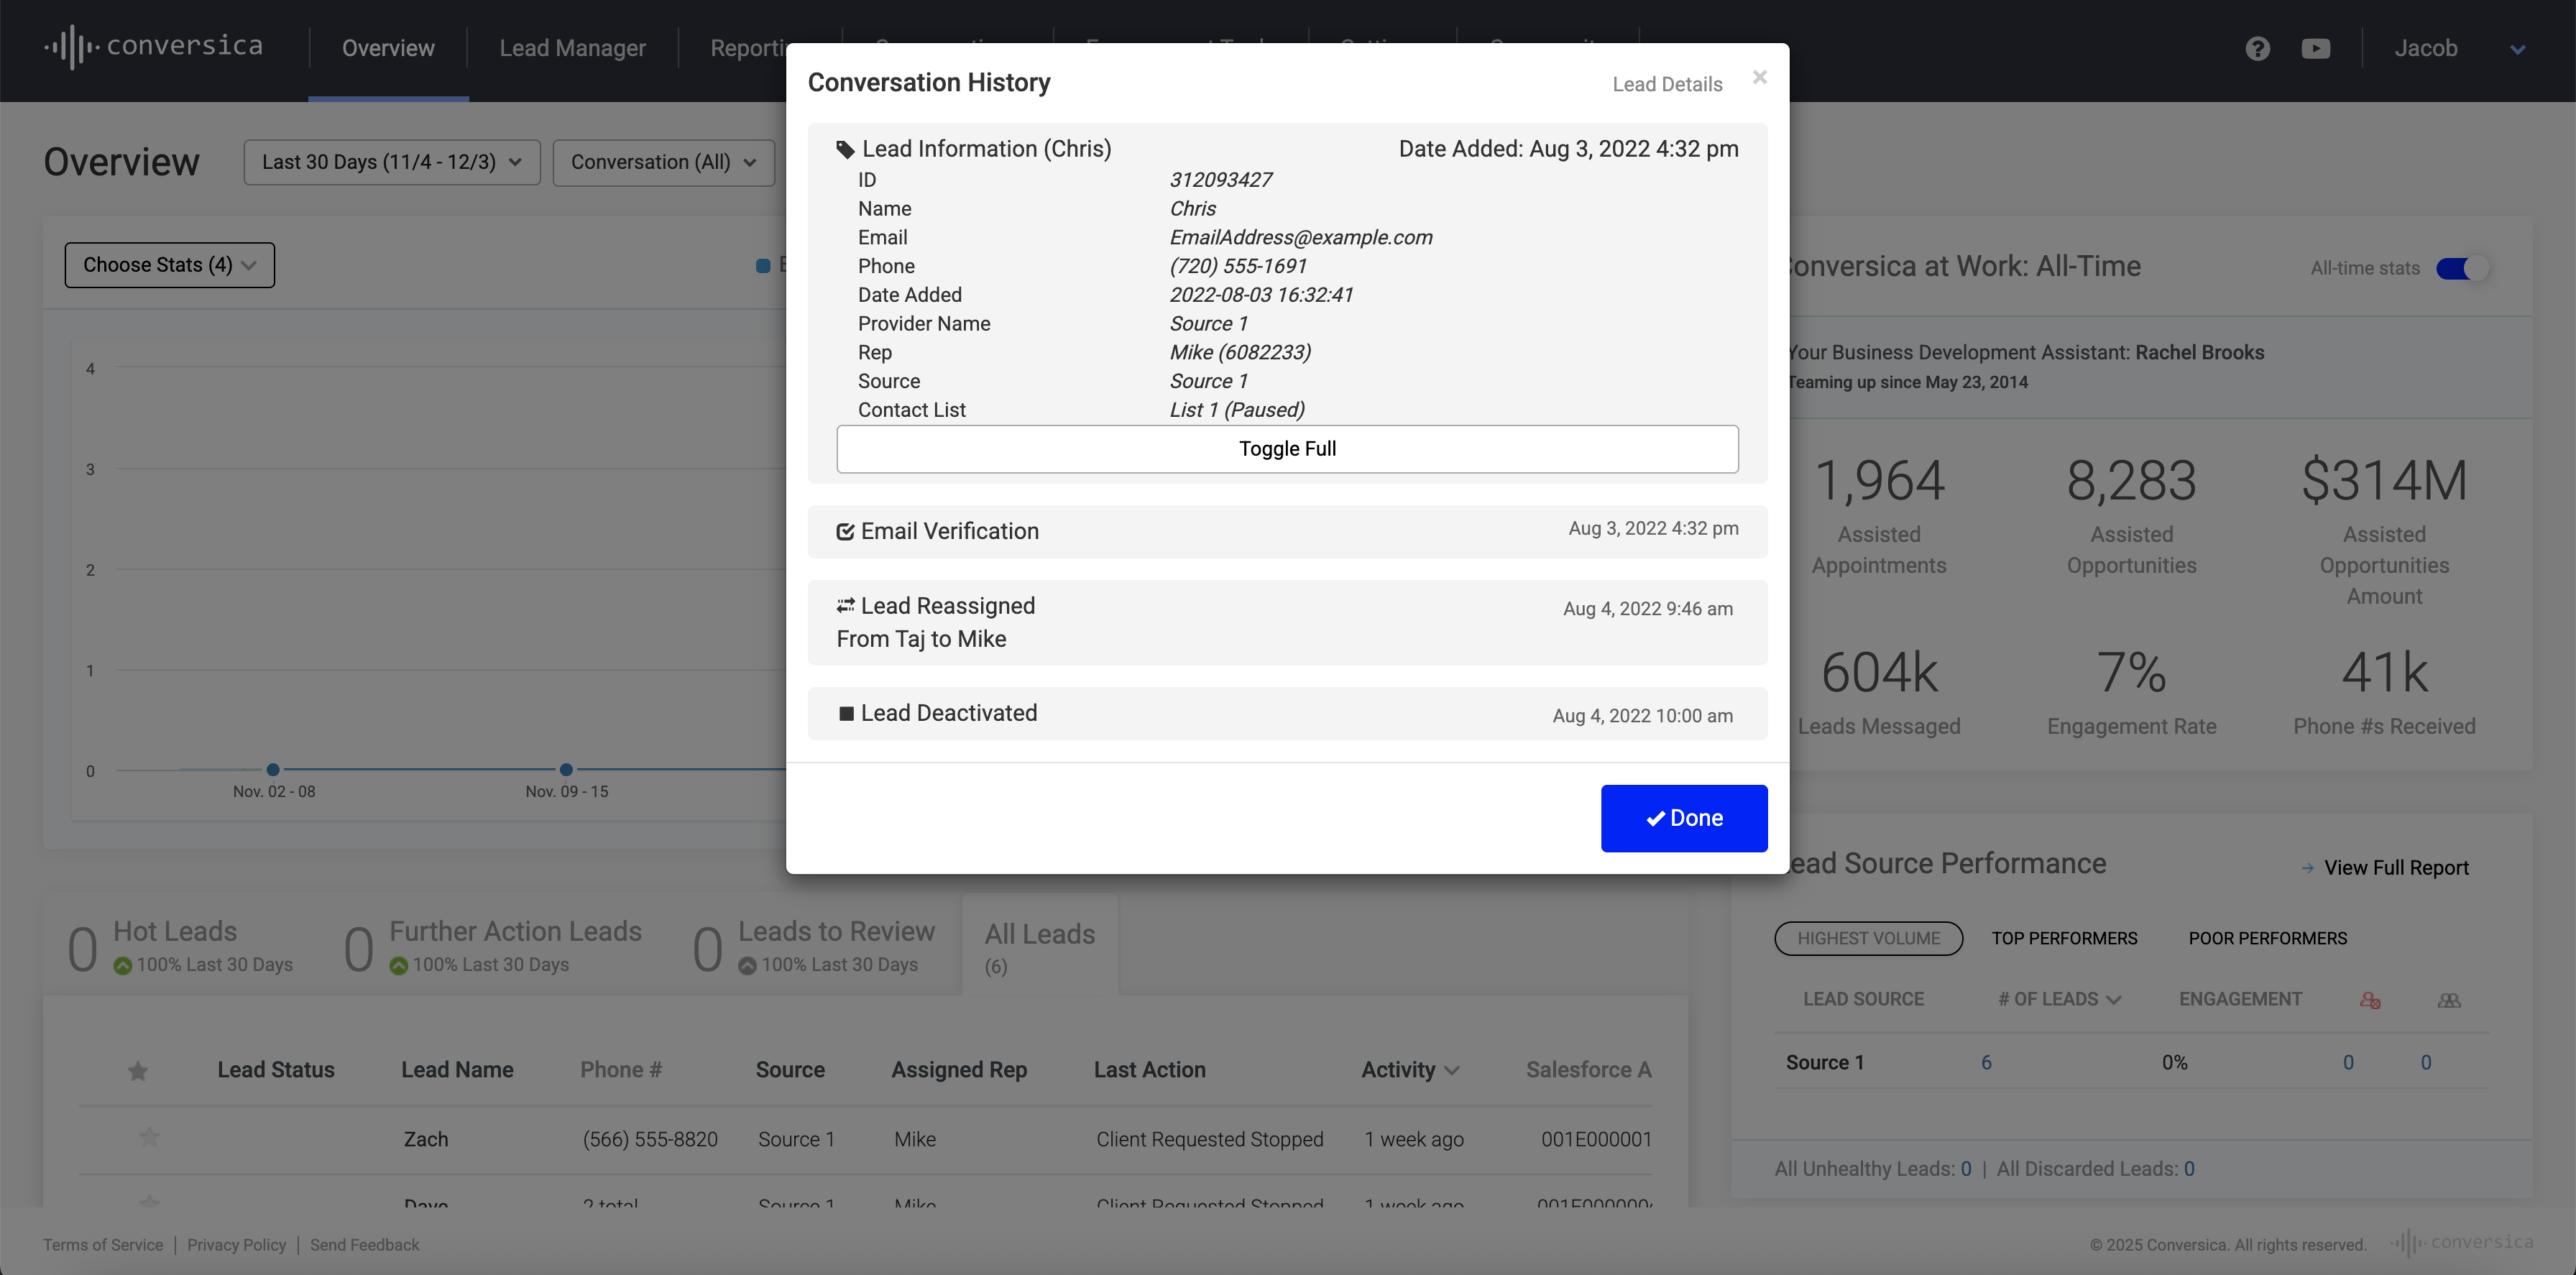Expand the Choose Stats (4) dropdown
Image resolution: width=2576 pixels, height=1275 pixels.
point(169,265)
